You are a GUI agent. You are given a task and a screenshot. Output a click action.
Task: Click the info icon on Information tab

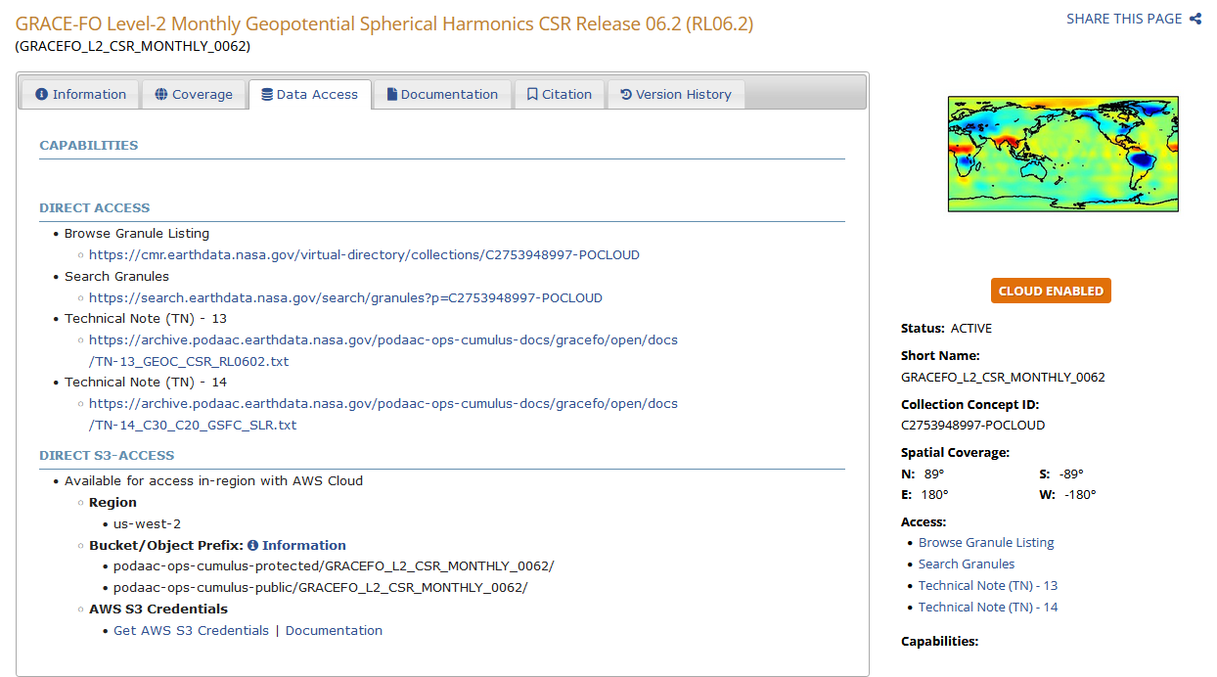[x=42, y=95]
